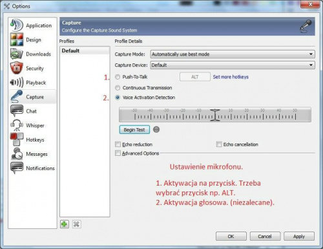The height and width of the screenshot is (249, 323).
Task: Click the Cancel button
Action: click(x=265, y=236)
